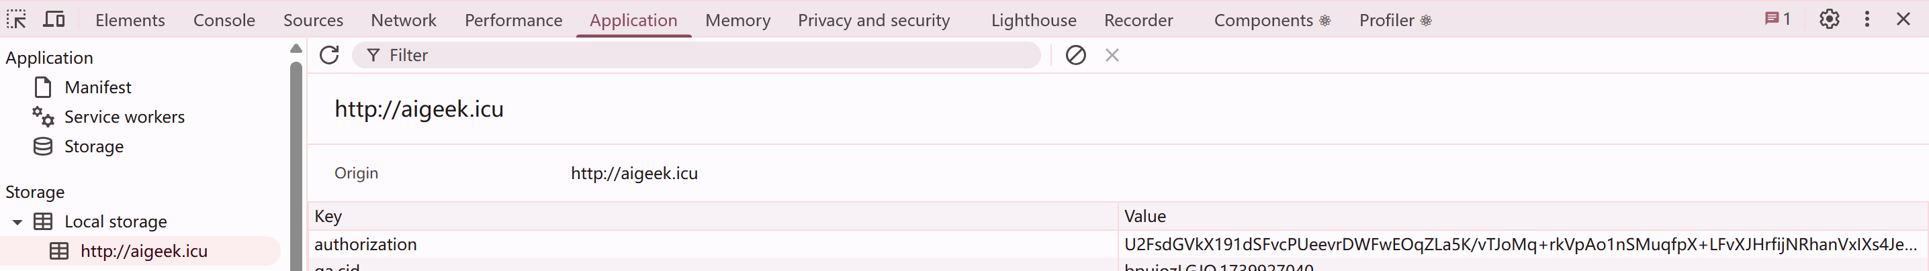1929x271 pixels.
Task: Click the Value column header
Action: tap(1145, 217)
